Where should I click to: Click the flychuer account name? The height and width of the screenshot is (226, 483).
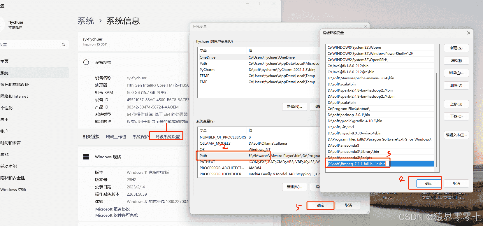(x=16, y=22)
